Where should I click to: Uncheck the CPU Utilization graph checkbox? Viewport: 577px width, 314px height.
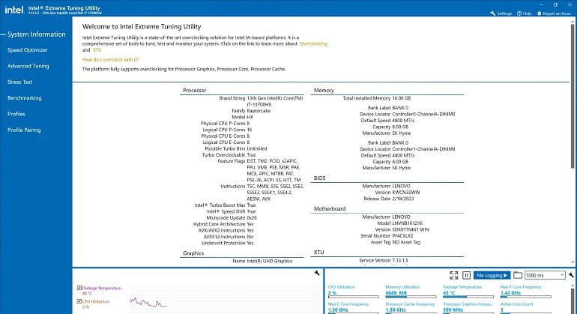click(x=79, y=301)
